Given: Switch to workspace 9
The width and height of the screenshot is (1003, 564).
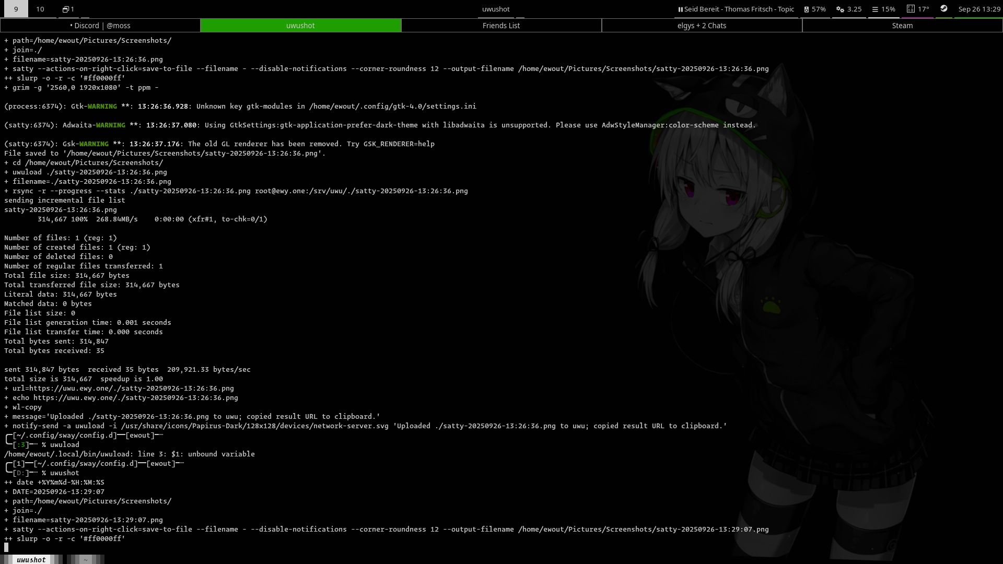Looking at the screenshot, I should tap(16, 9).
